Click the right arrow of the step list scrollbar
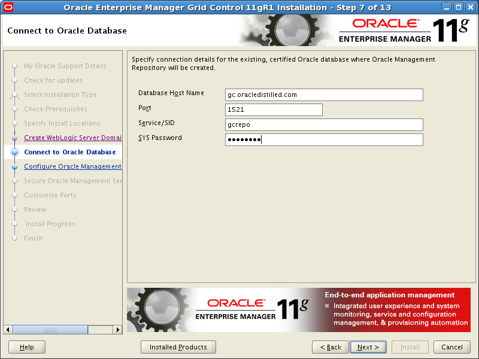Image resolution: width=479 pixels, height=359 pixels. click(117, 330)
